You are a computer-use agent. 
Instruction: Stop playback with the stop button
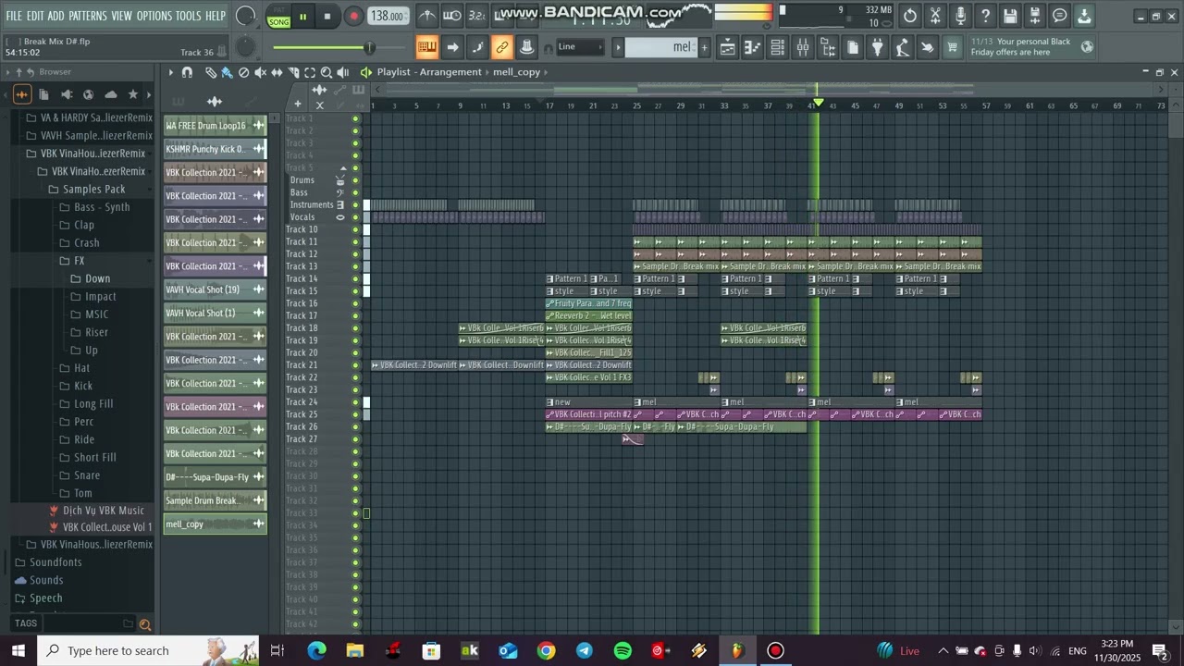click(x=327, y=17)
